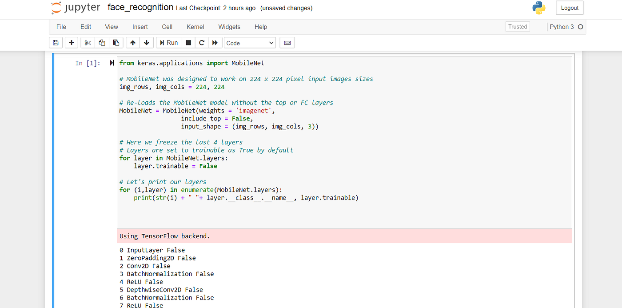This screenshot has width=622, height=308.
Task: Click the 'include_top = False,' line
Action: coord(217,119)
